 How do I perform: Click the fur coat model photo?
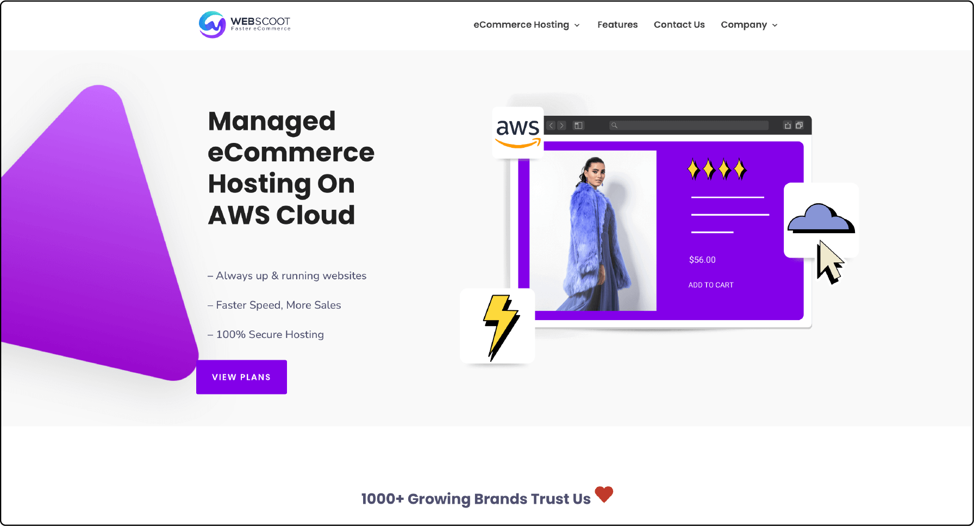[x=593, y=231]
